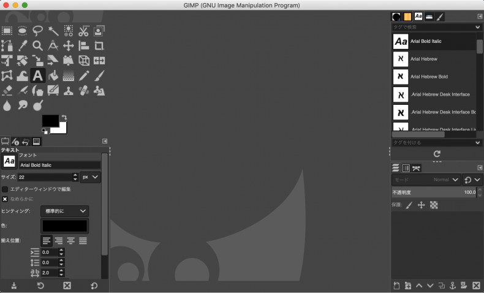Switch to the Device Status tab
Image resolution: width=484 pixels, height=293 pixels.
point(15,142)
